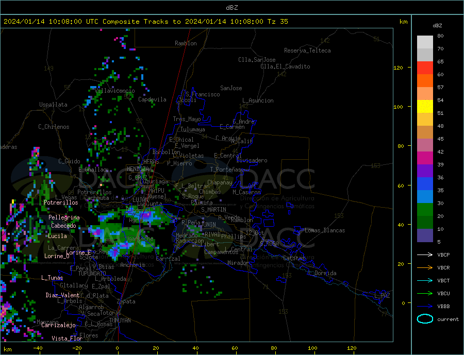Image resolution: width=464 pixels, height=355 pixels.
Task: Select the bright yellow 51-54 dBZ swatch
Action: click(425, 107)
